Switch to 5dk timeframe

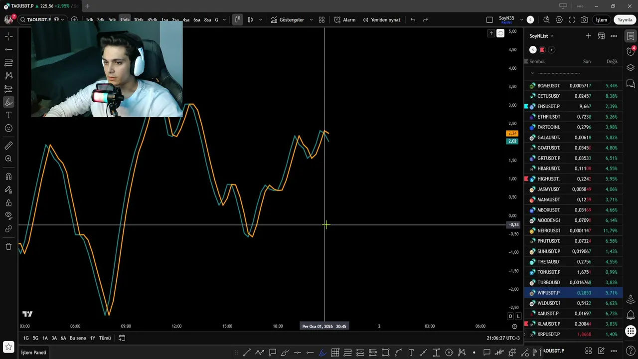click(112, 20)
